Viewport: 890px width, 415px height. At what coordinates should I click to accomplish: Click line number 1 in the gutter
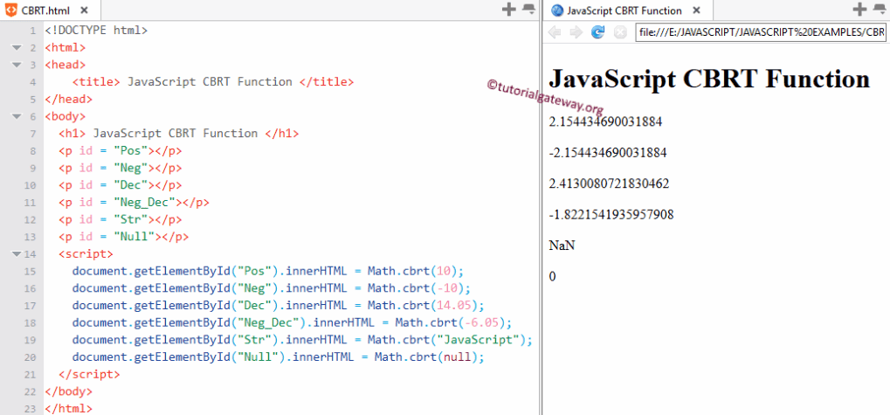tap(33, 31)
